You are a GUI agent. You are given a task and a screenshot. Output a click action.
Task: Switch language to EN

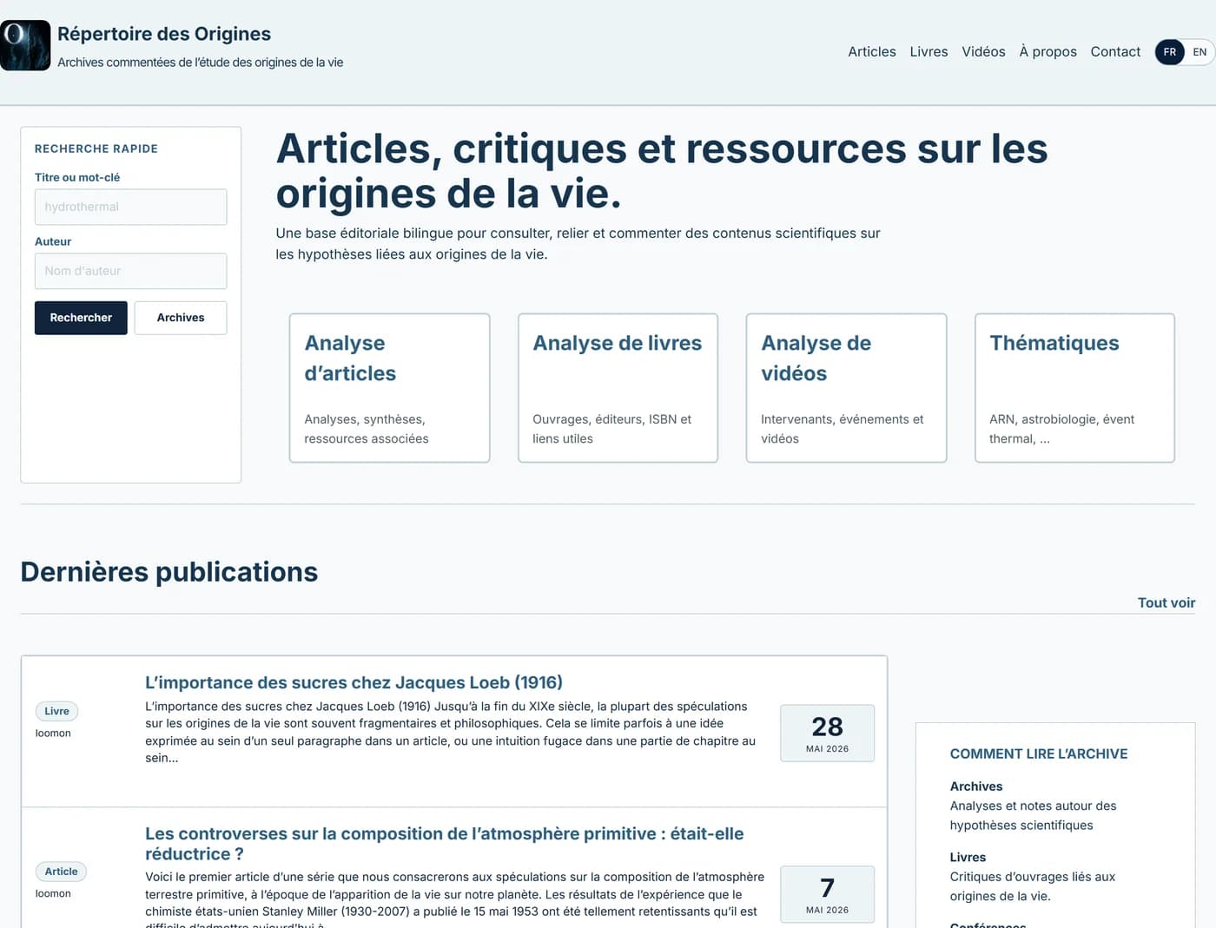pyautogui.click(x=1199, y=52)
